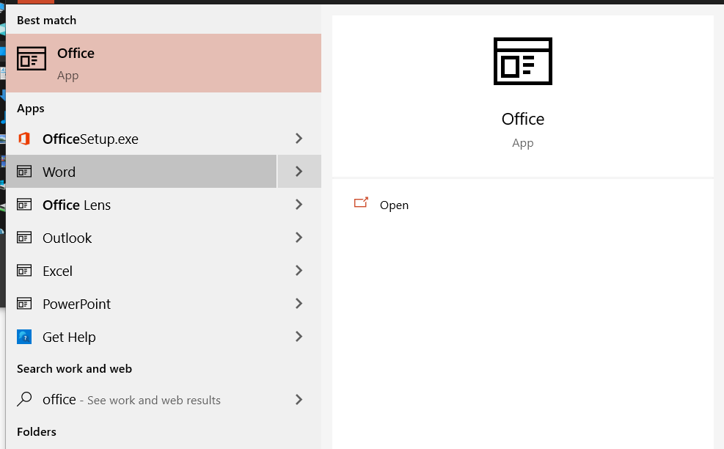
Task: Click the Get Help blue icon
Action: (x=24, y=337)
